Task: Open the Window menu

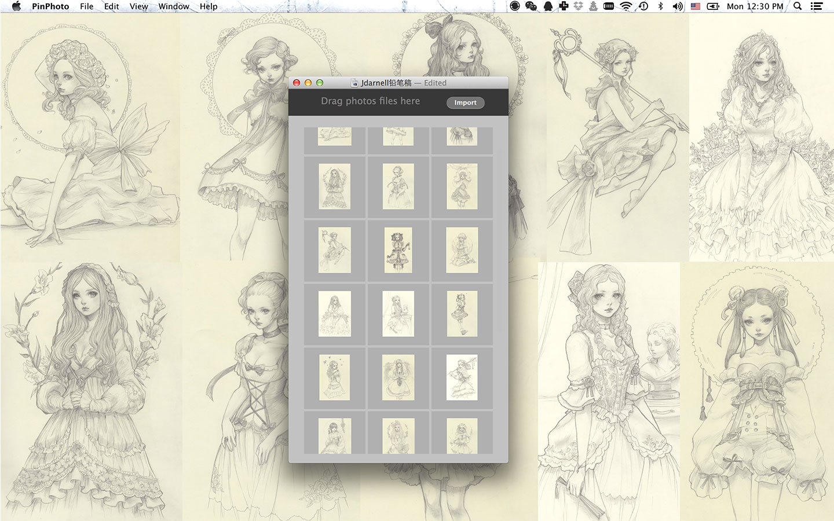Action: (174, 6)
